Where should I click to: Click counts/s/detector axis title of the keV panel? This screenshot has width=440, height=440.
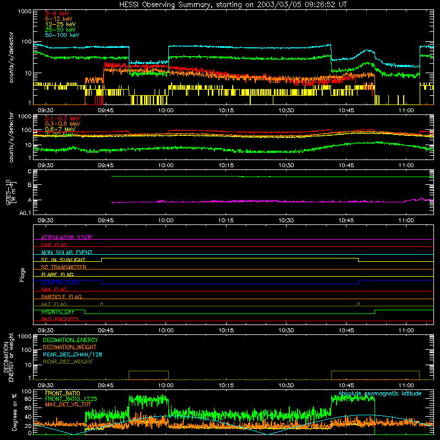11,57
